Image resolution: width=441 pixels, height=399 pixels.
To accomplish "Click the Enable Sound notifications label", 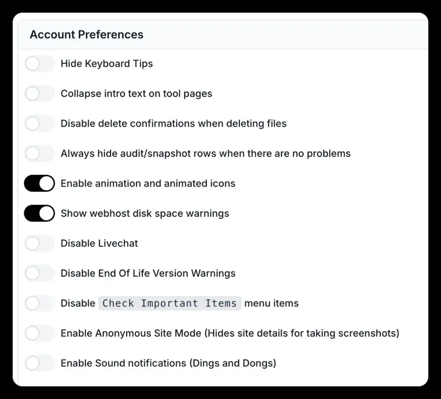I will click(x=168, y=363).
